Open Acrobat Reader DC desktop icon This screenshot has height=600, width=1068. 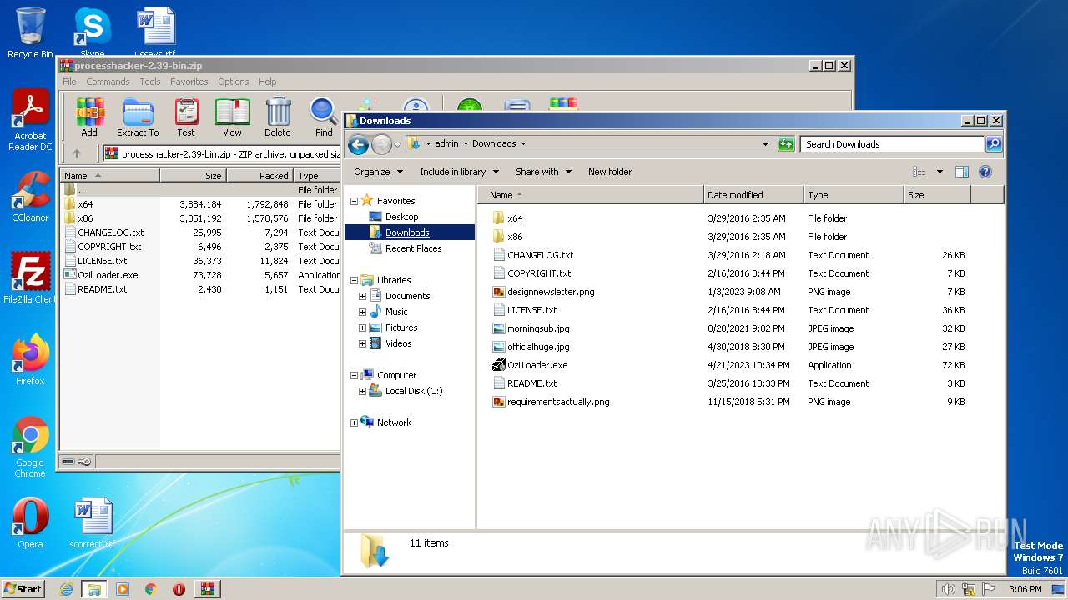(x=30, y=121)
